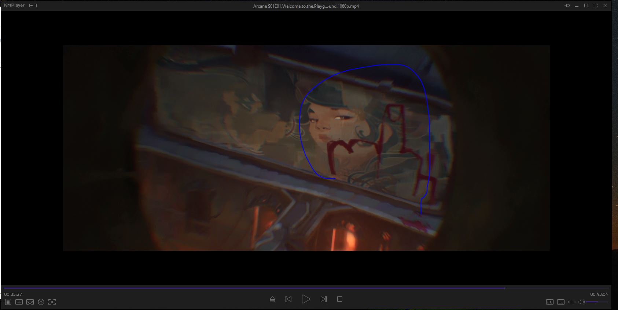Click the volume slider
The height and width of the screenshot is (310, 618).
pos(597,302)
